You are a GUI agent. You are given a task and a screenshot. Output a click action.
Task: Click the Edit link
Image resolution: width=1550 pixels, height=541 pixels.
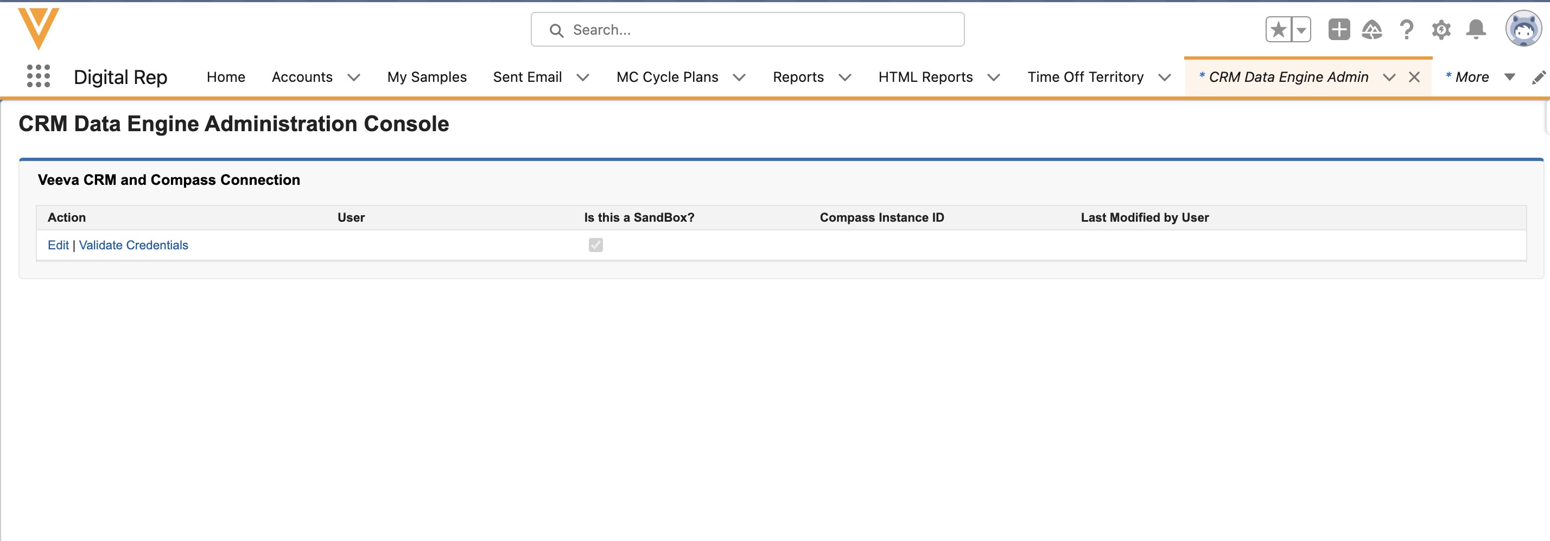58,244
